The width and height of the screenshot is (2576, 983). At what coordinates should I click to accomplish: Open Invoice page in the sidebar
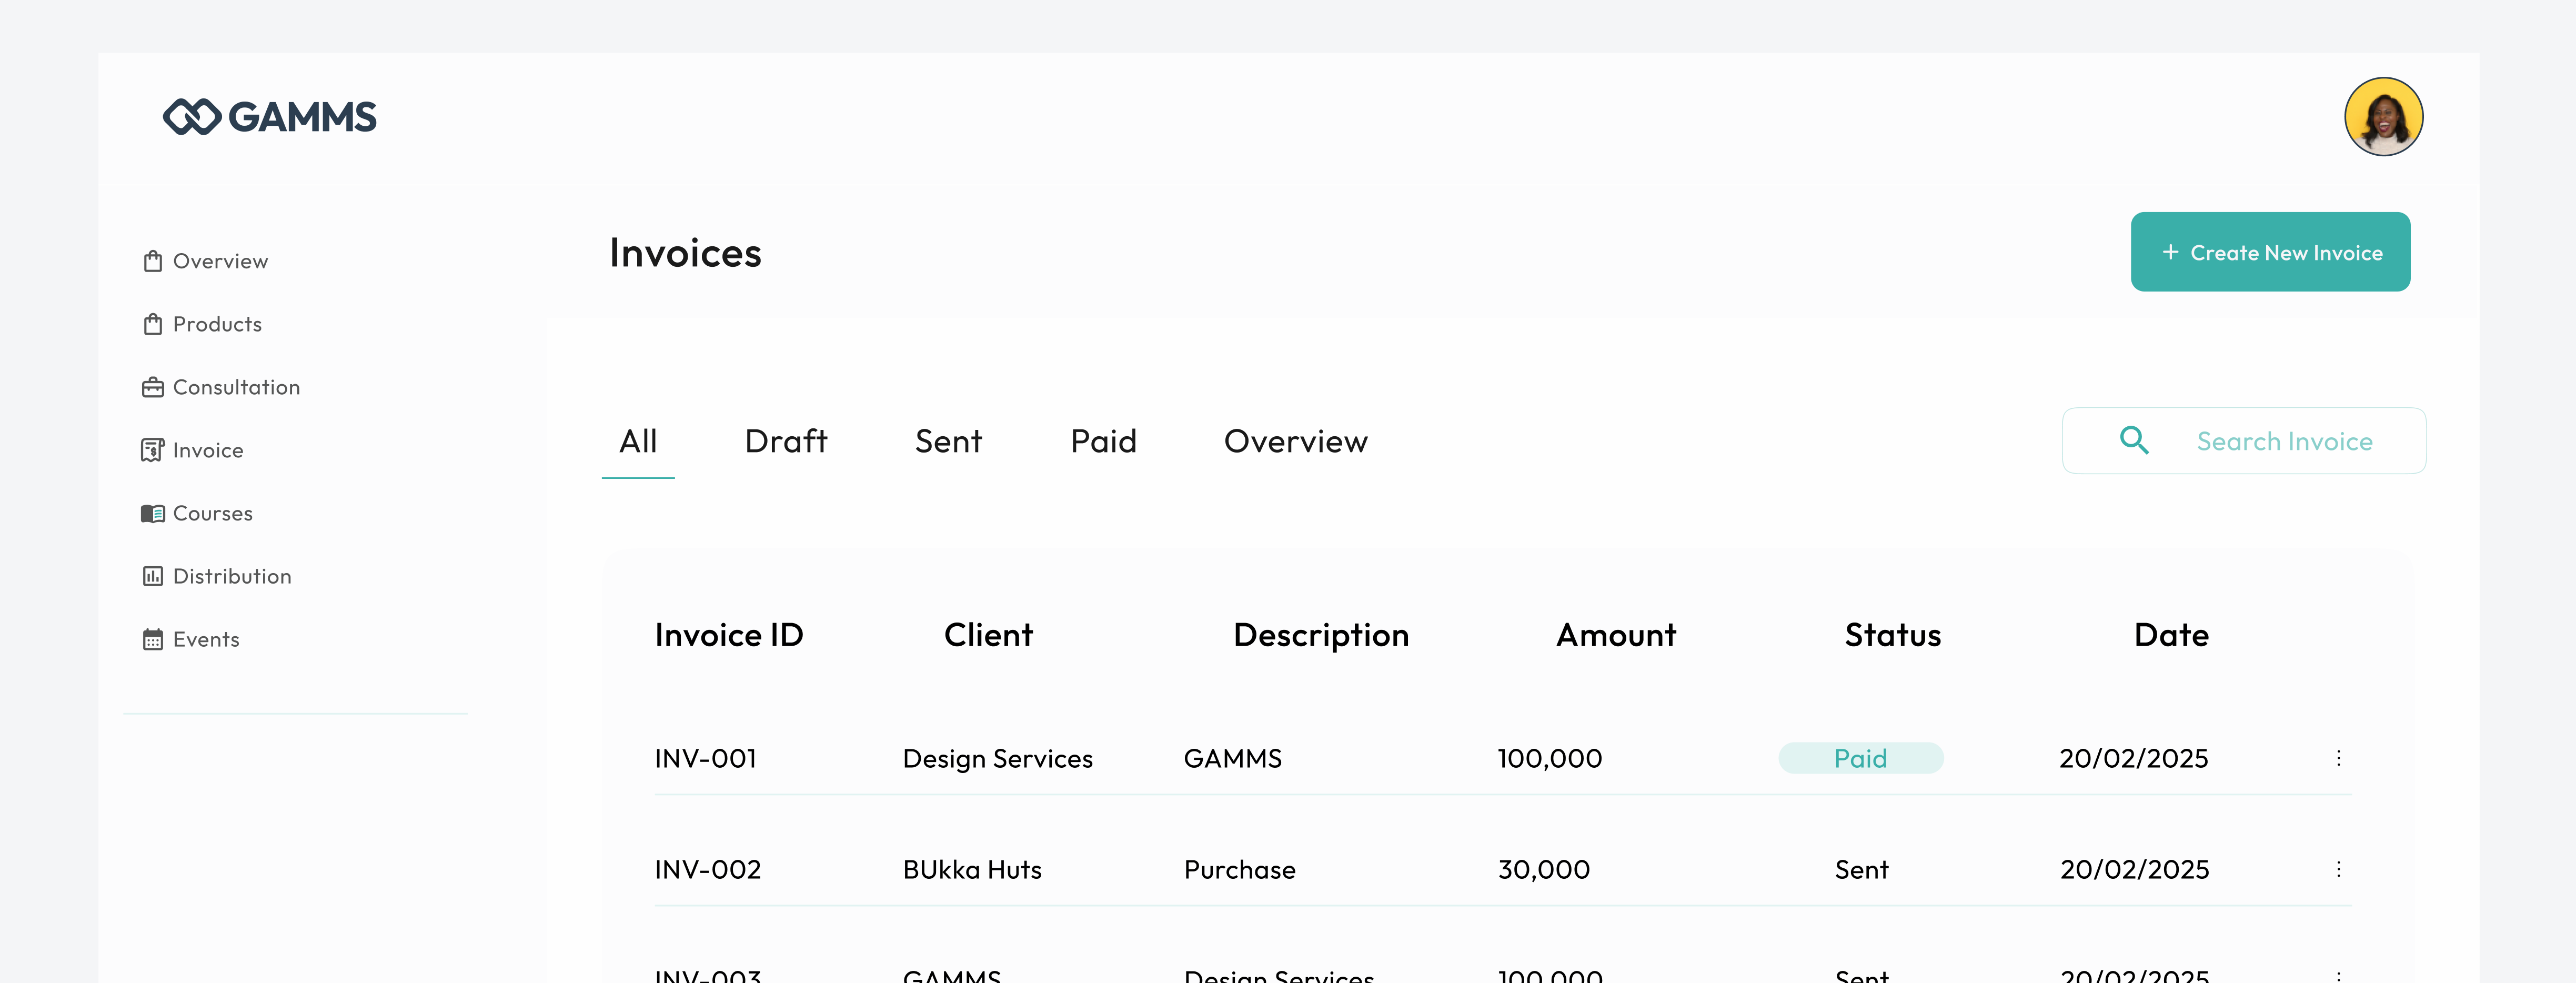(x=208, y=450)
